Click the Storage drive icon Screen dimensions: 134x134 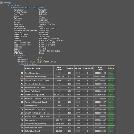click(x=1, y=3)
